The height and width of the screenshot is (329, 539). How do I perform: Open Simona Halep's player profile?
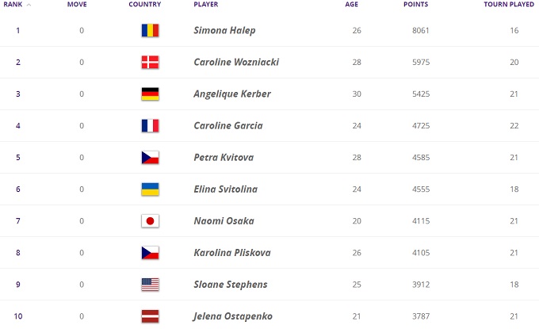click(x=224, y=31)
